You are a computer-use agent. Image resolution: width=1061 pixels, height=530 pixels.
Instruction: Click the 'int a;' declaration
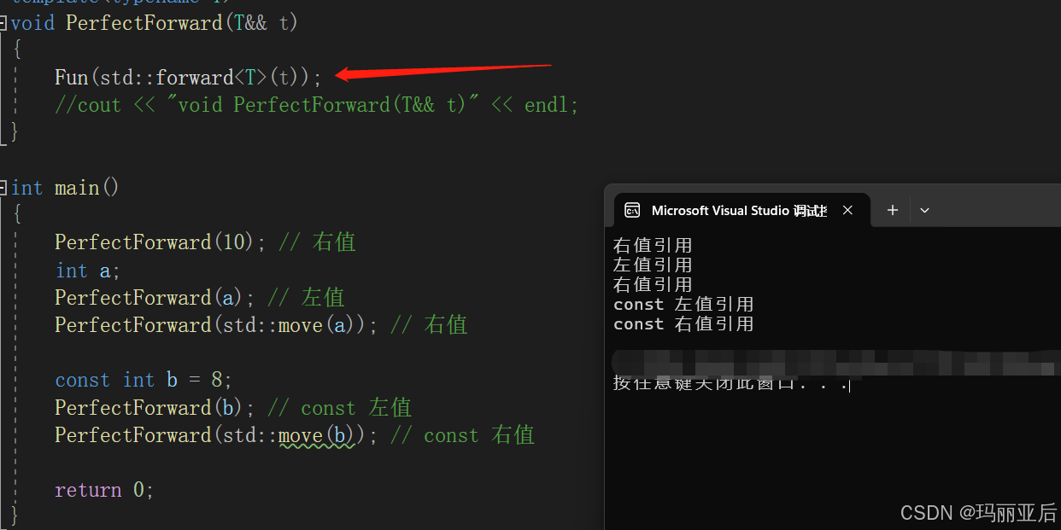point(87,271)
